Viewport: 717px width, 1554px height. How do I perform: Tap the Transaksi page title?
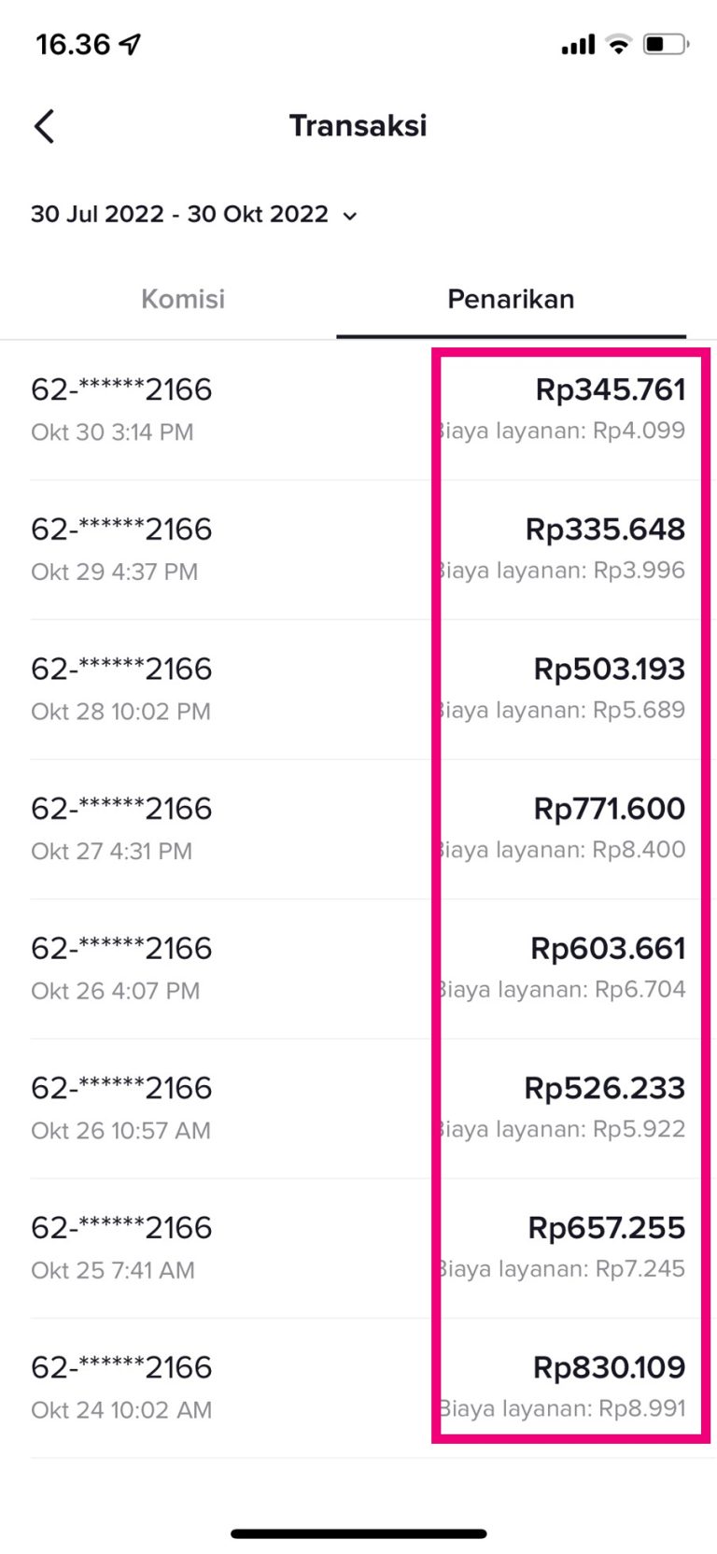pos(358,126)
